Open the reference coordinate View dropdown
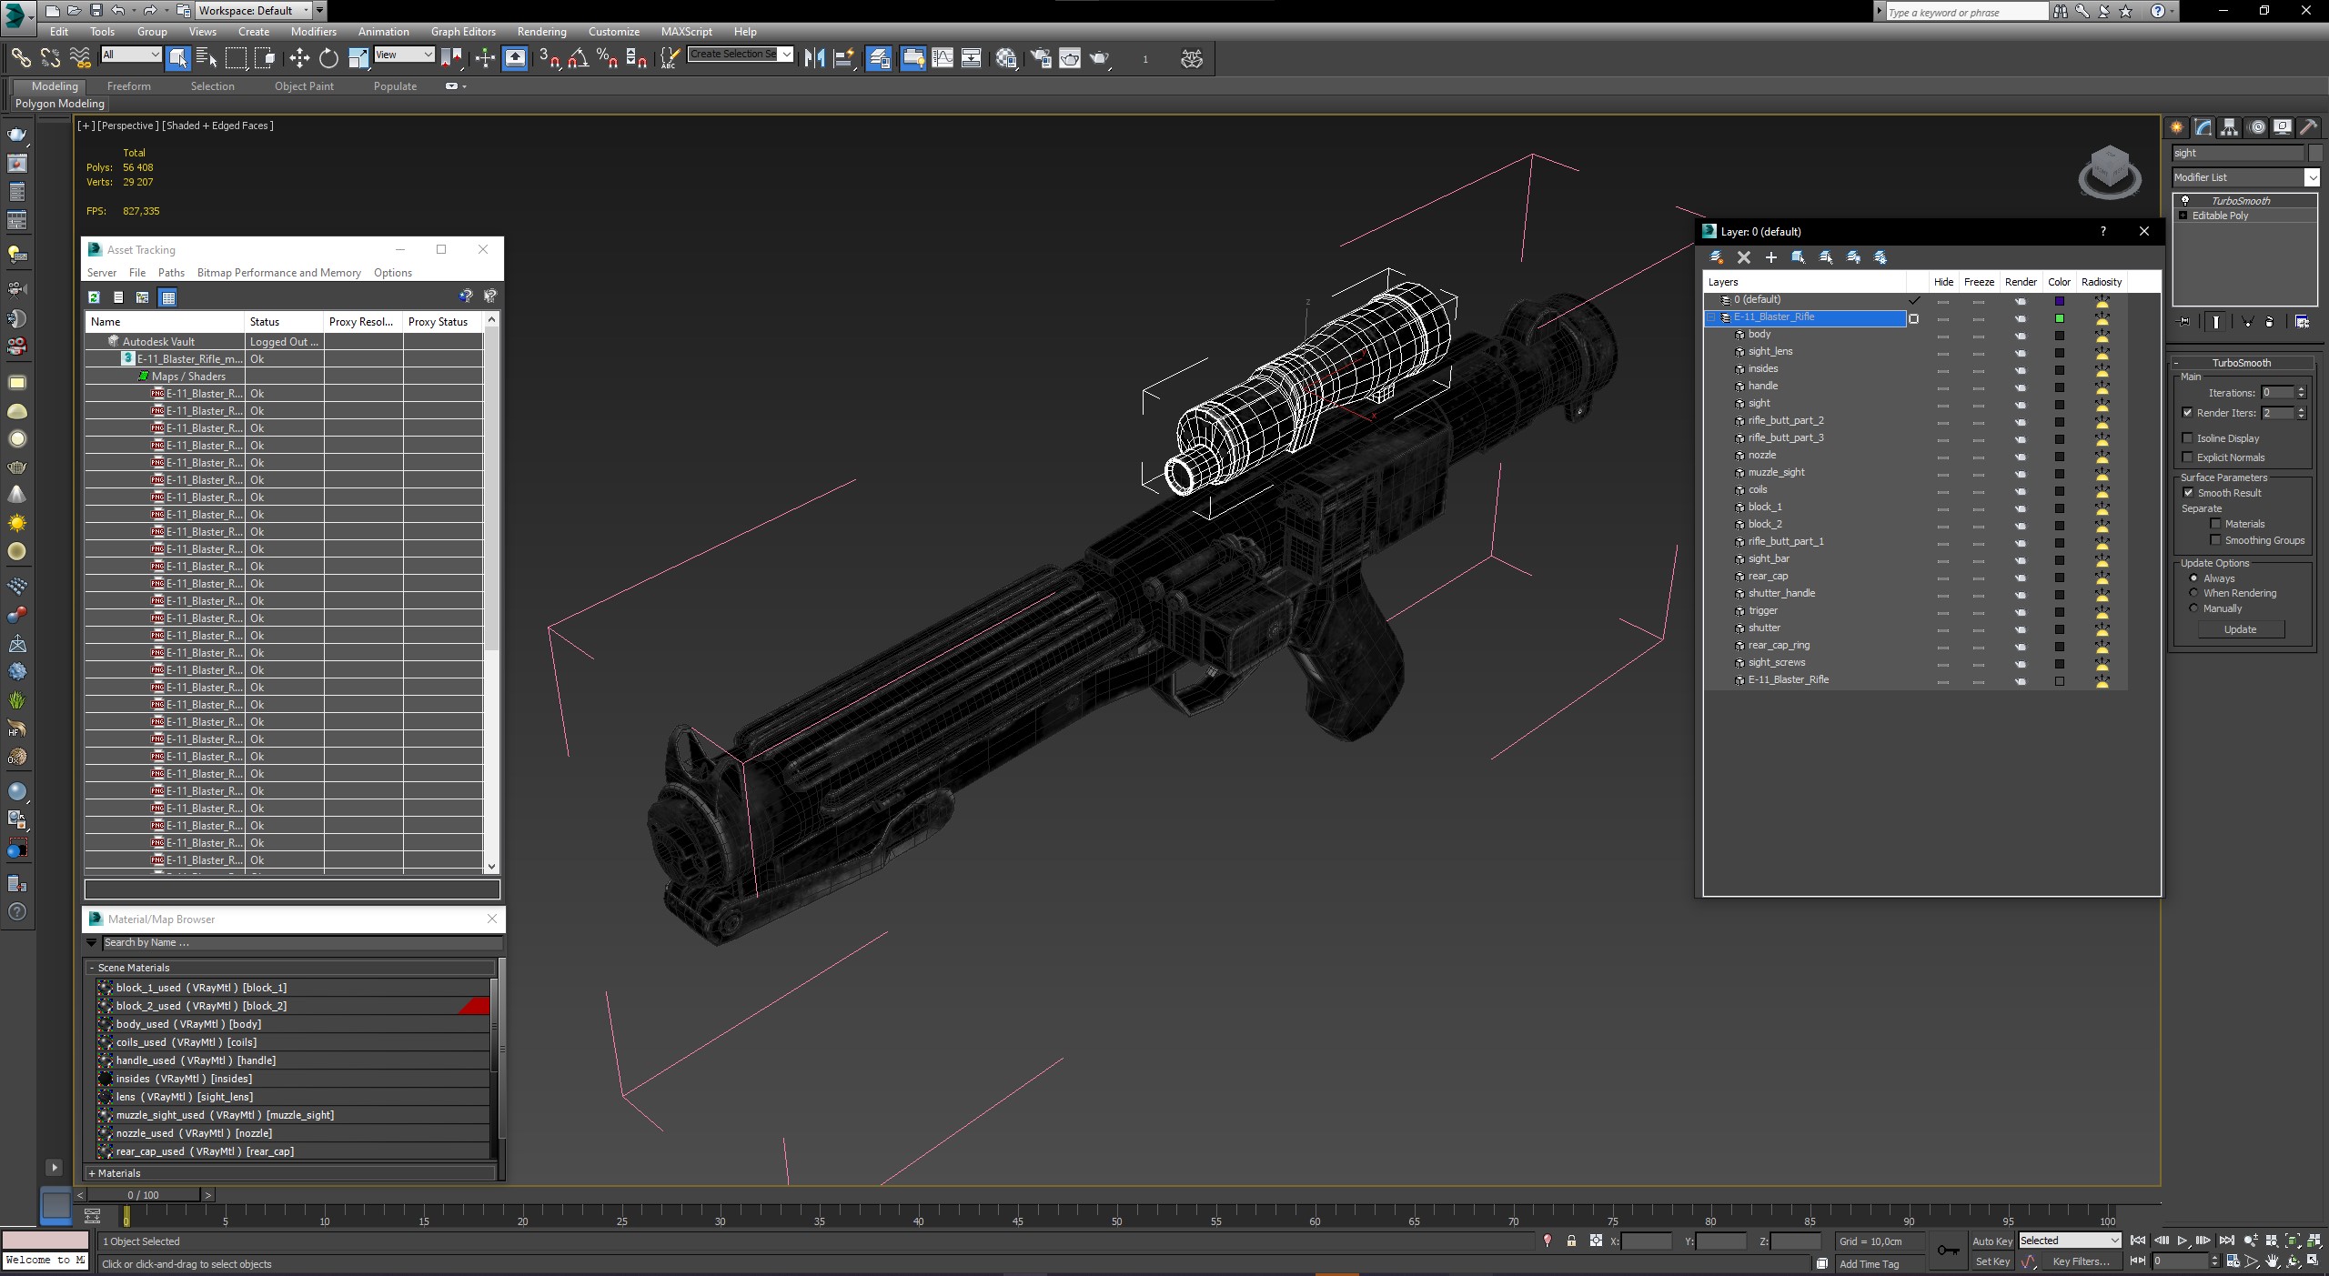Viewport: 2329px width, 1276px height. (404, 55)
